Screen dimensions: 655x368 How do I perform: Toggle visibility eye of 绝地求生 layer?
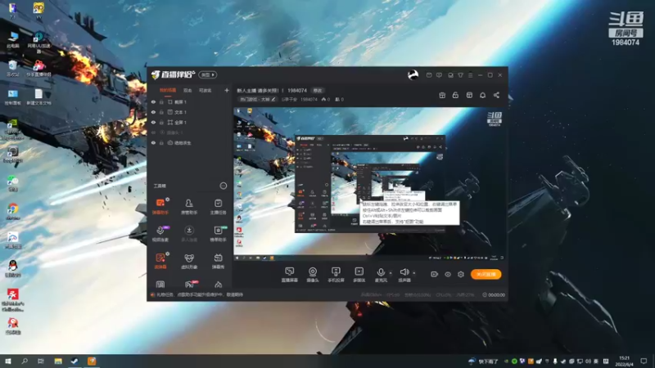(x=153, y=142)
